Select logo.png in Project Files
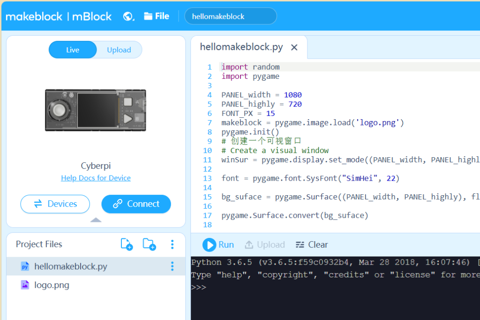 tap(52, 285)
